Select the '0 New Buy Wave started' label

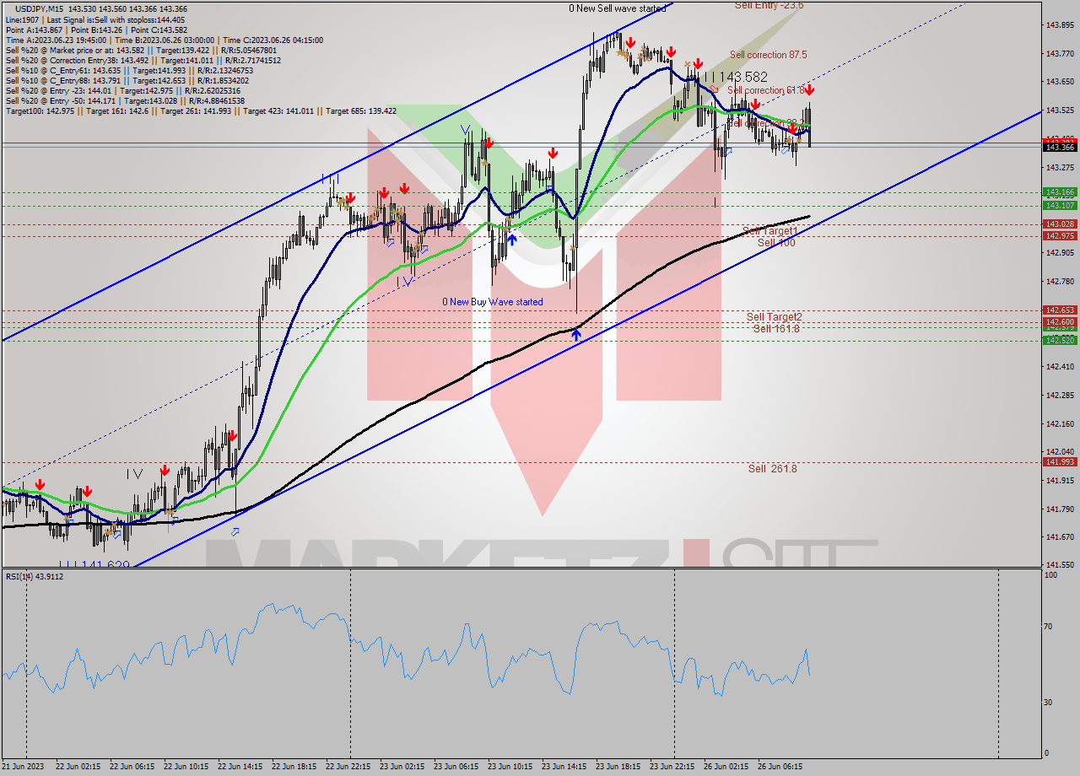493,302
